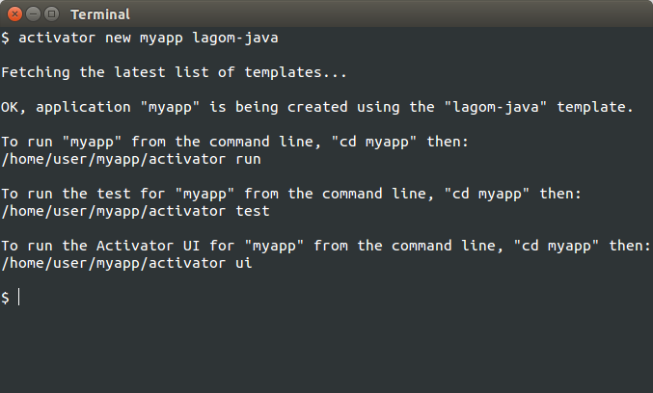The image size is (653, 393).
Task: Click the '/home/user/myapp/activator run' line
Action: [x=131, y=159]
